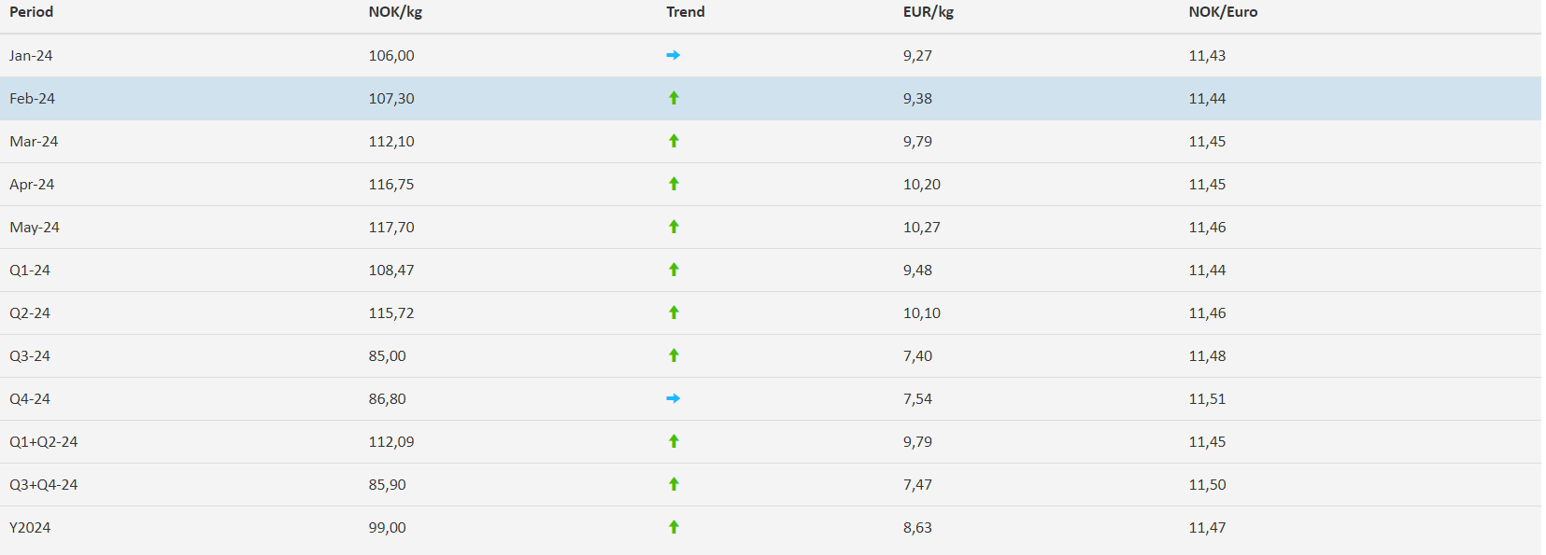
Task: Click the EUR/kg column header
Action: pyautogui.click(x=929, y=12)
